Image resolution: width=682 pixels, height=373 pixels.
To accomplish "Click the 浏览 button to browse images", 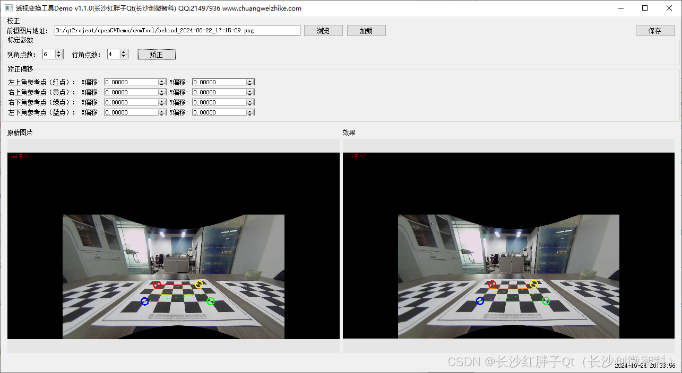I will click(323, 30).
